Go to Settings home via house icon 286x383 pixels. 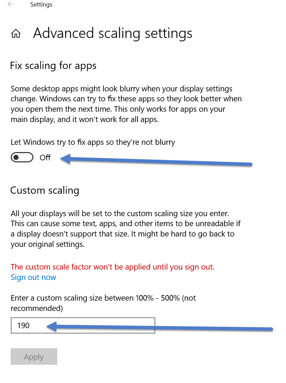(x=16, y=34)
